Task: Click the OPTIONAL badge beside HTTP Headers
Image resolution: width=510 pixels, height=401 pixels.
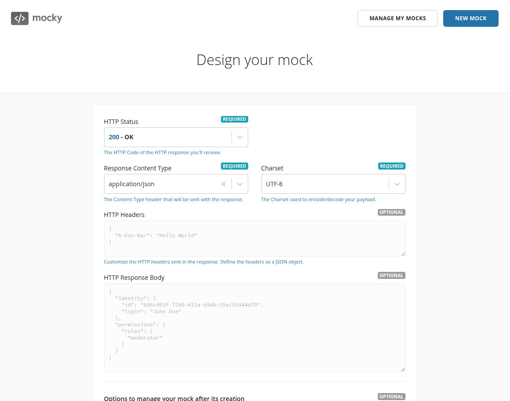Action: click(x=391, y=212)
